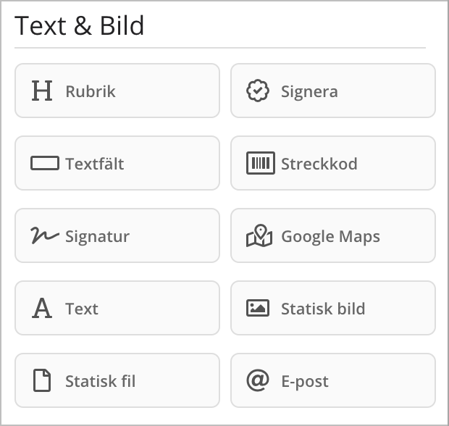Screen dimensions: 449x426
Task: Click the letter A Text icon
Action: (42, 308)
